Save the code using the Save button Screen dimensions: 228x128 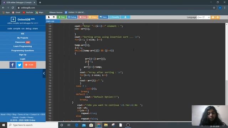click(x=103, y=17)
